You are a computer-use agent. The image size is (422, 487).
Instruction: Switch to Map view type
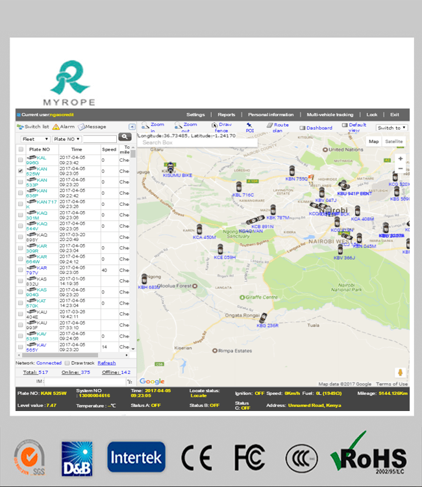point(373,142)
